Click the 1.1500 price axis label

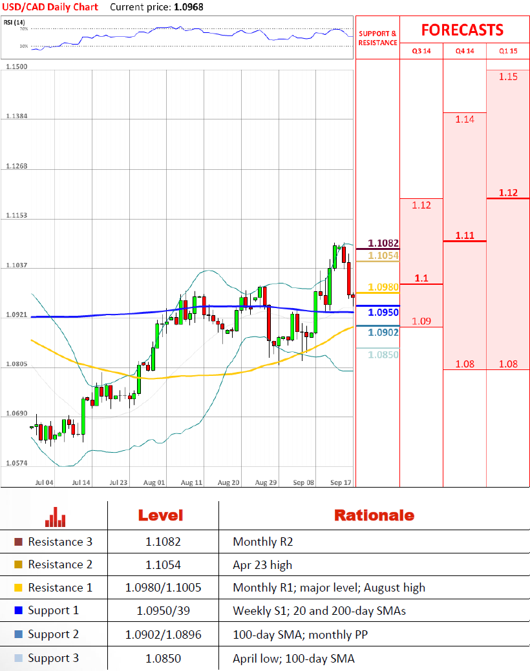click(x=17, y=67)
